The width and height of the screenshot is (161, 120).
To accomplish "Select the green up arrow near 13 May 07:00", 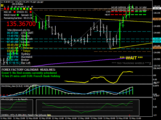I will coord(123,26).
